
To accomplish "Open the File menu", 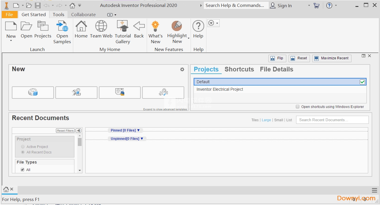I will click(10, 14).
